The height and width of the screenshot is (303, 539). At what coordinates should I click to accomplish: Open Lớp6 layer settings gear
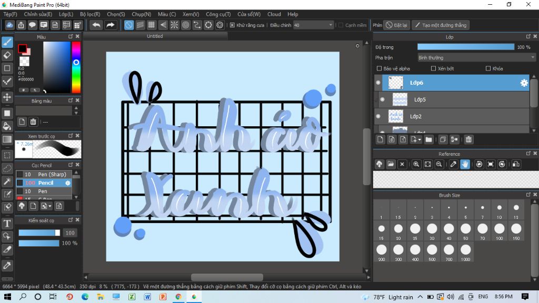(524, 83)
